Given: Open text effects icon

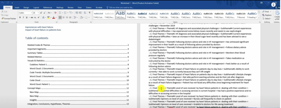Looking at the screenshot, I should (x=43, y=17).
